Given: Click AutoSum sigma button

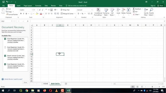Looking at the screenshot, I should [137, 9].
